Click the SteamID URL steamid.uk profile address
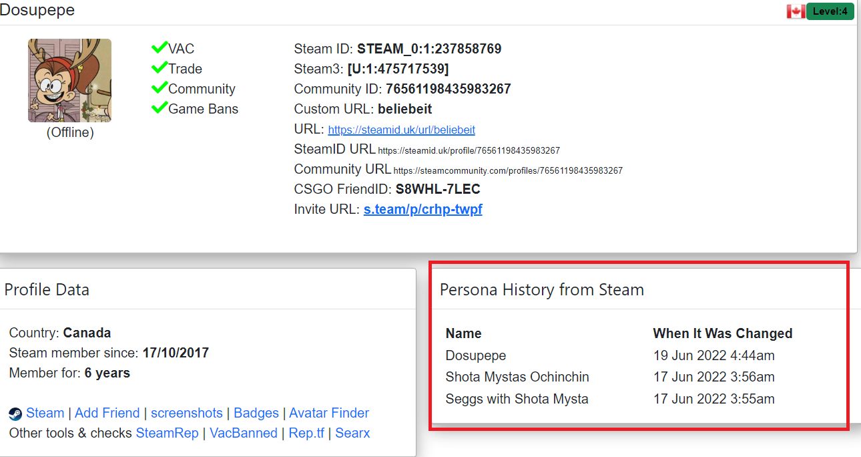861x457 pixels. (x=469, y=150)
